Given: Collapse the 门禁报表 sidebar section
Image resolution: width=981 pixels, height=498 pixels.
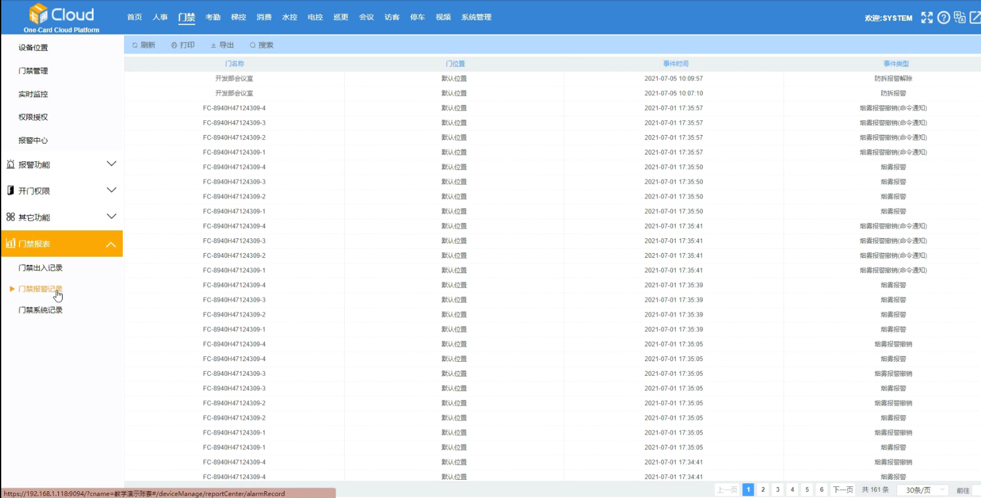Looking at the screenshot, I should pyautogui.click(x=61, y=244).
